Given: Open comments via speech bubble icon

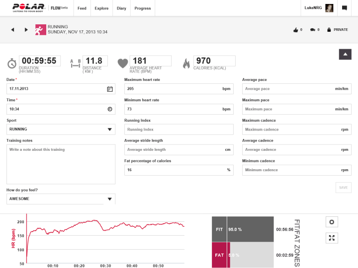Looking at the screenshot, I should click(313, 30).
